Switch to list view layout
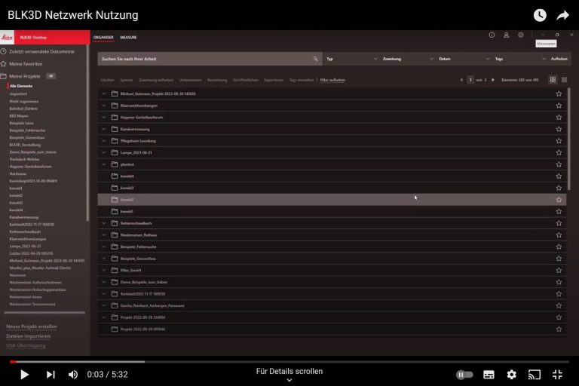Image resolution: width=579 pixels, height=386 pixels. click(564, 80)
